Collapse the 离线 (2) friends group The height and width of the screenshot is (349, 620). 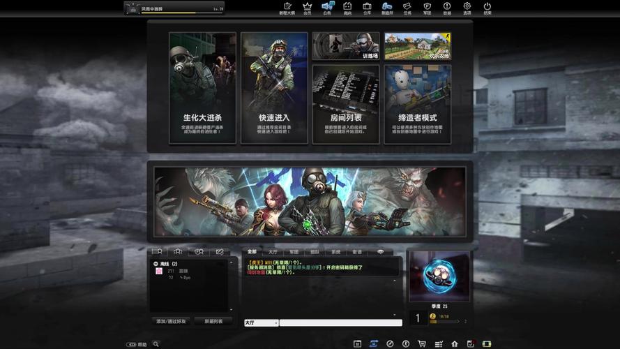(x=156, y=264)
